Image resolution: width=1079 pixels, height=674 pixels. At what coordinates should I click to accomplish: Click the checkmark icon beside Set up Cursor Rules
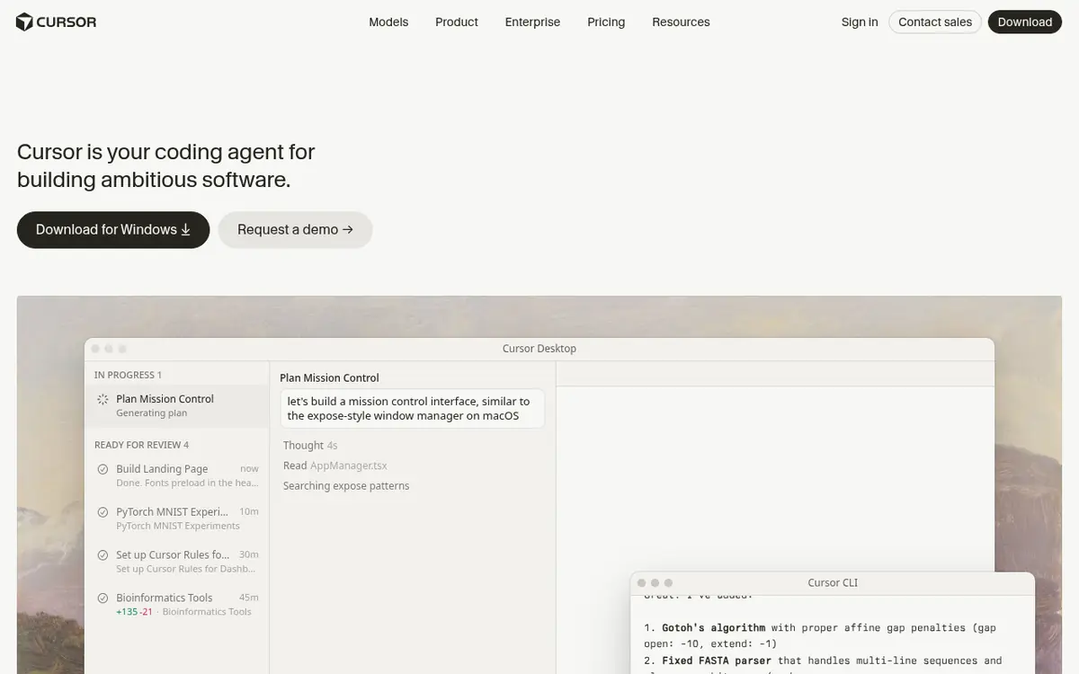point(103,555)
